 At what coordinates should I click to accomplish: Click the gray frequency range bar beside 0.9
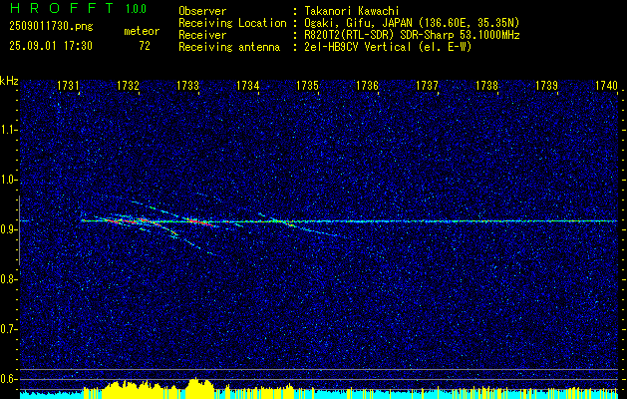tap(19, 230)
